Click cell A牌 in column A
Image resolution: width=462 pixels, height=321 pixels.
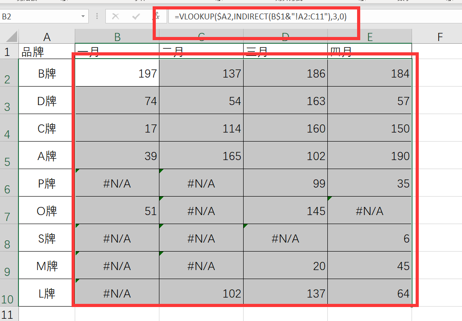coord(47,155)
